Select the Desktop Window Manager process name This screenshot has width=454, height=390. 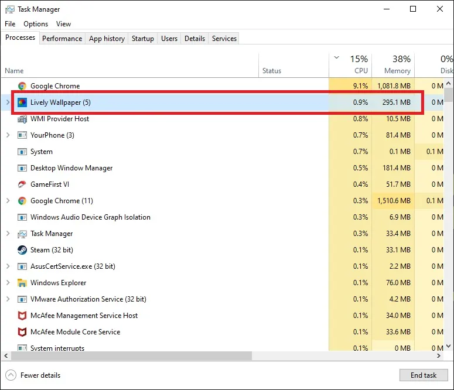71,168
